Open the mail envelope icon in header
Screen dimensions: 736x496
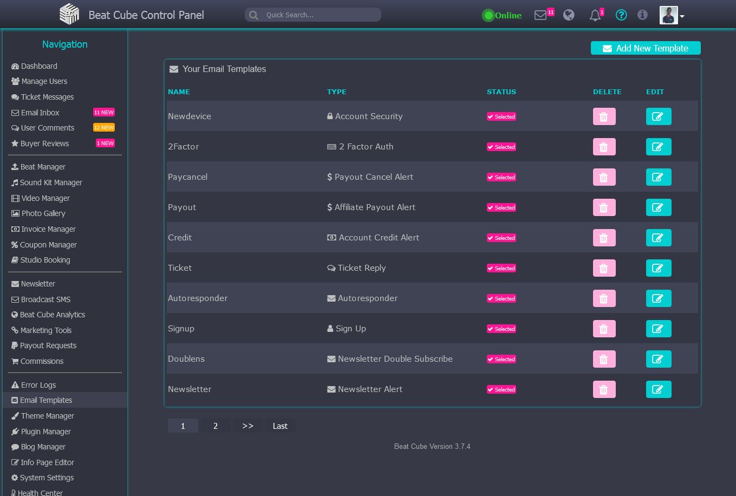coord(540,15)
